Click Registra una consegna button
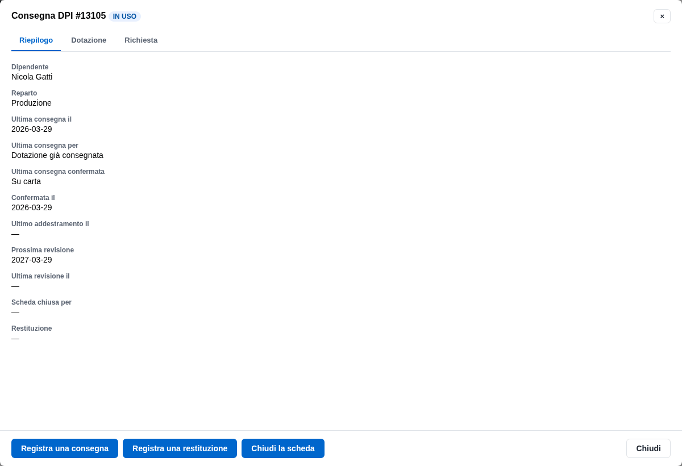The height and width of the screenshot is (466, 682). coord(65,448)
